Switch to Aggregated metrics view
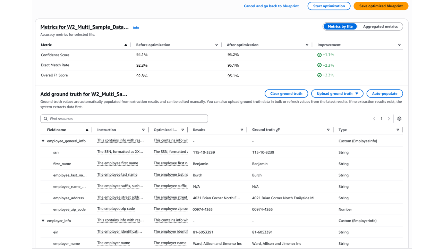444x250 pixels. pos(380,26)
